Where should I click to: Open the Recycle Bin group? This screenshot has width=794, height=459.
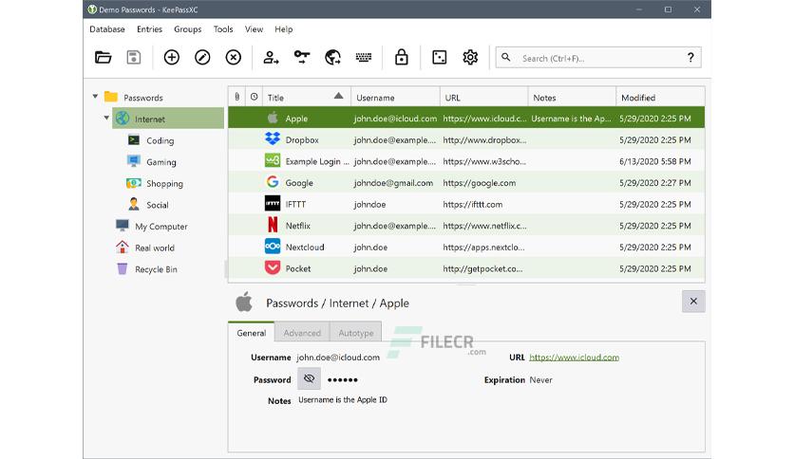tap(156, 269)
